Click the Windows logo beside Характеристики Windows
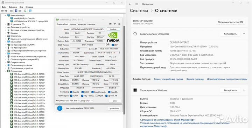Screen dimensions: 252x128 tap(135, 90)
